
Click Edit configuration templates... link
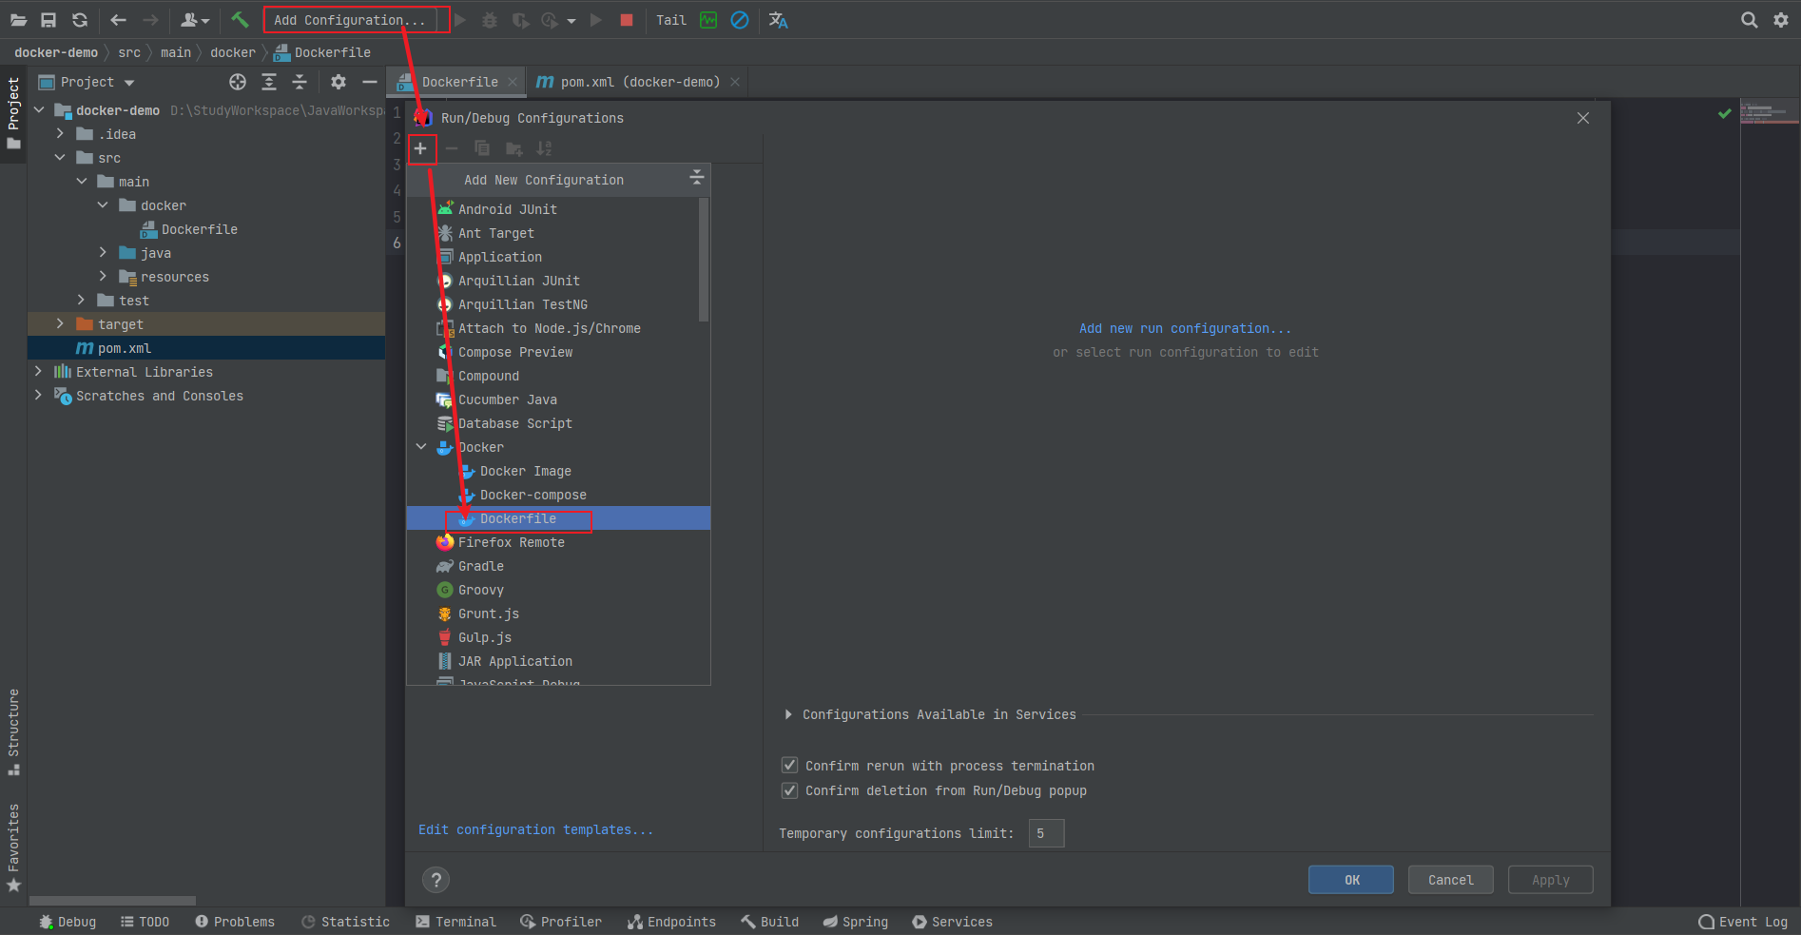(x=536, y=829)
